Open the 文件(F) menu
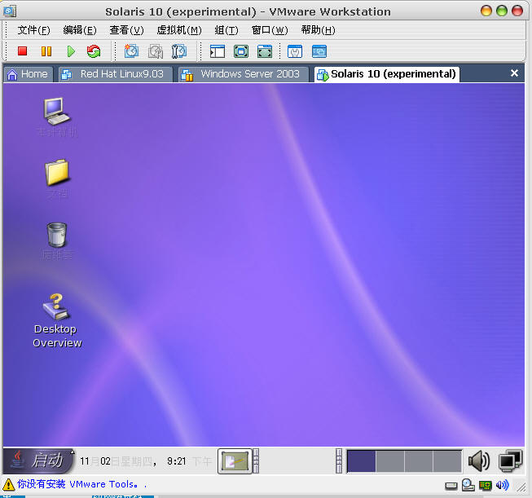Viewport: 532px width, 498px height. 34,30
